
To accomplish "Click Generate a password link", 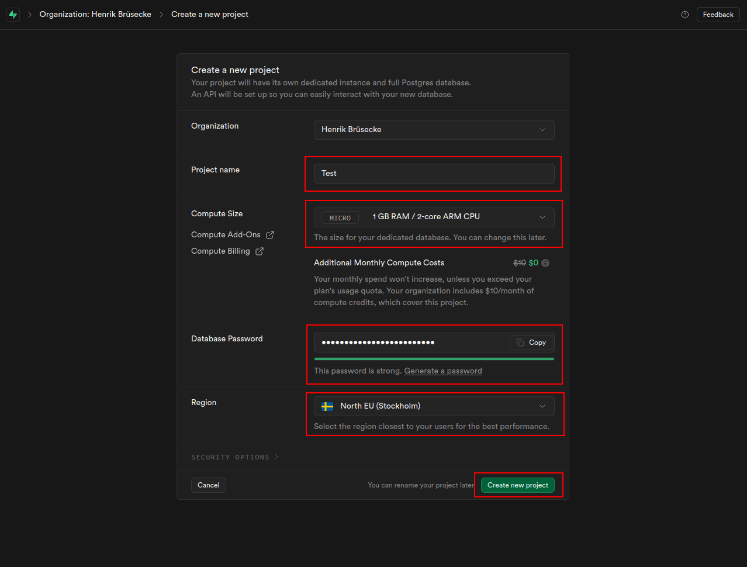I will pyautogui.click(x=443, y=371).
